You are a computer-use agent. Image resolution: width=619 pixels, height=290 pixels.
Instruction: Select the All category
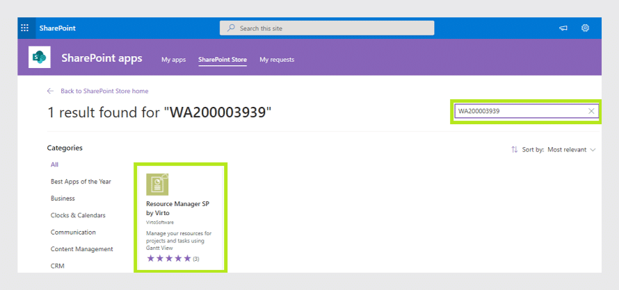pyautogui.click(x=54, y=164)
